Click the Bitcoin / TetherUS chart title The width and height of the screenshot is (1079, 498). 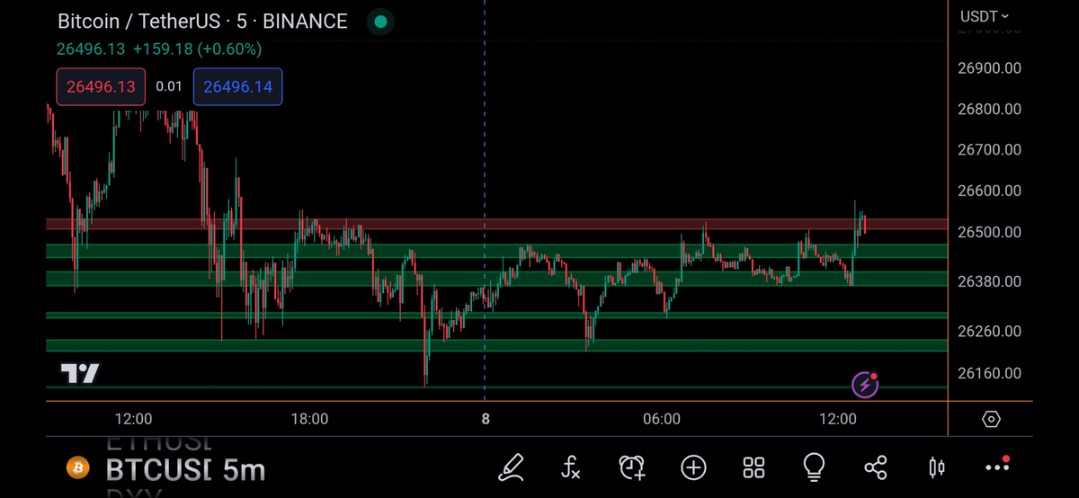coord(202,22)
